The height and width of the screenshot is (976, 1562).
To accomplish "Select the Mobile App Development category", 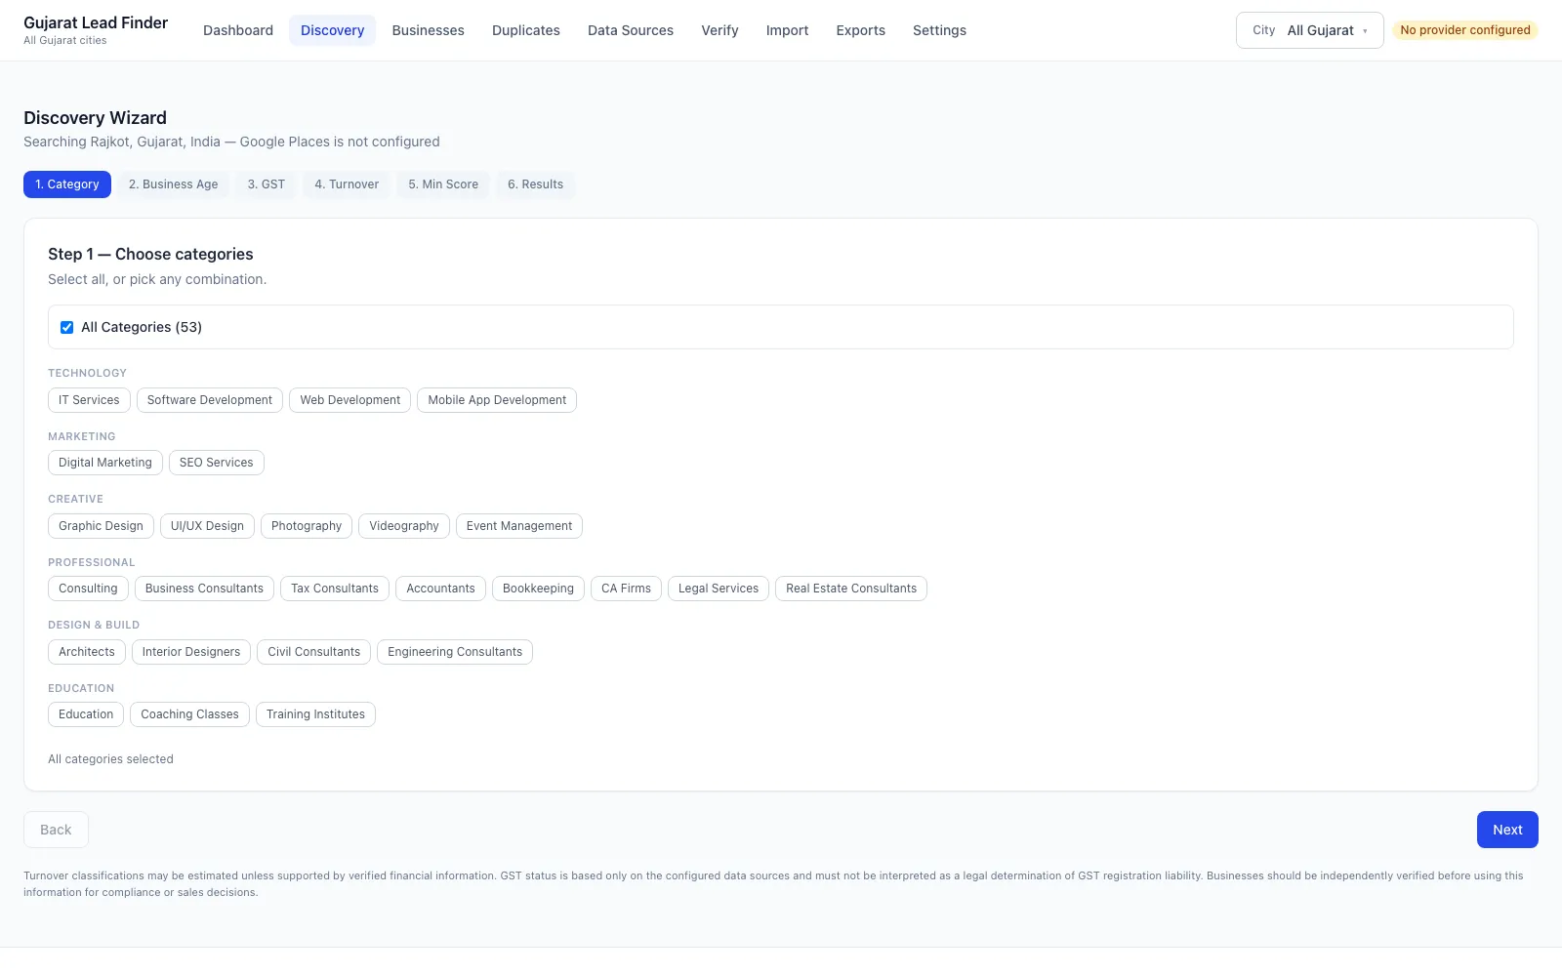I will click(497, 400).
